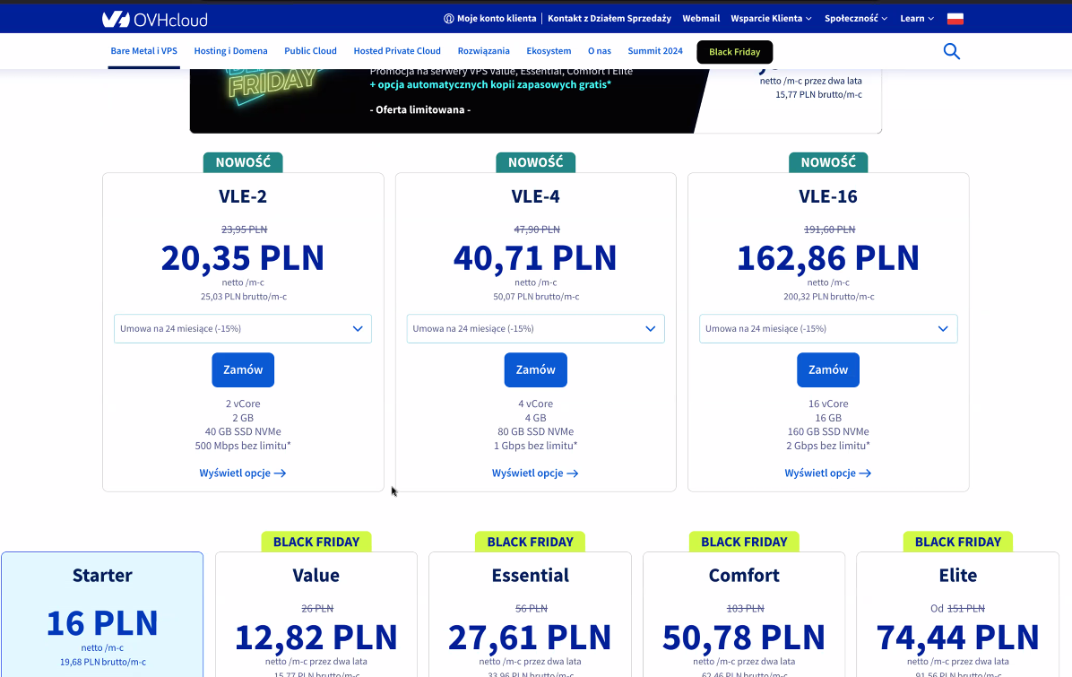Click the VLE-4 card title
Screen dimensions: 1072x677
click(535, 196)
